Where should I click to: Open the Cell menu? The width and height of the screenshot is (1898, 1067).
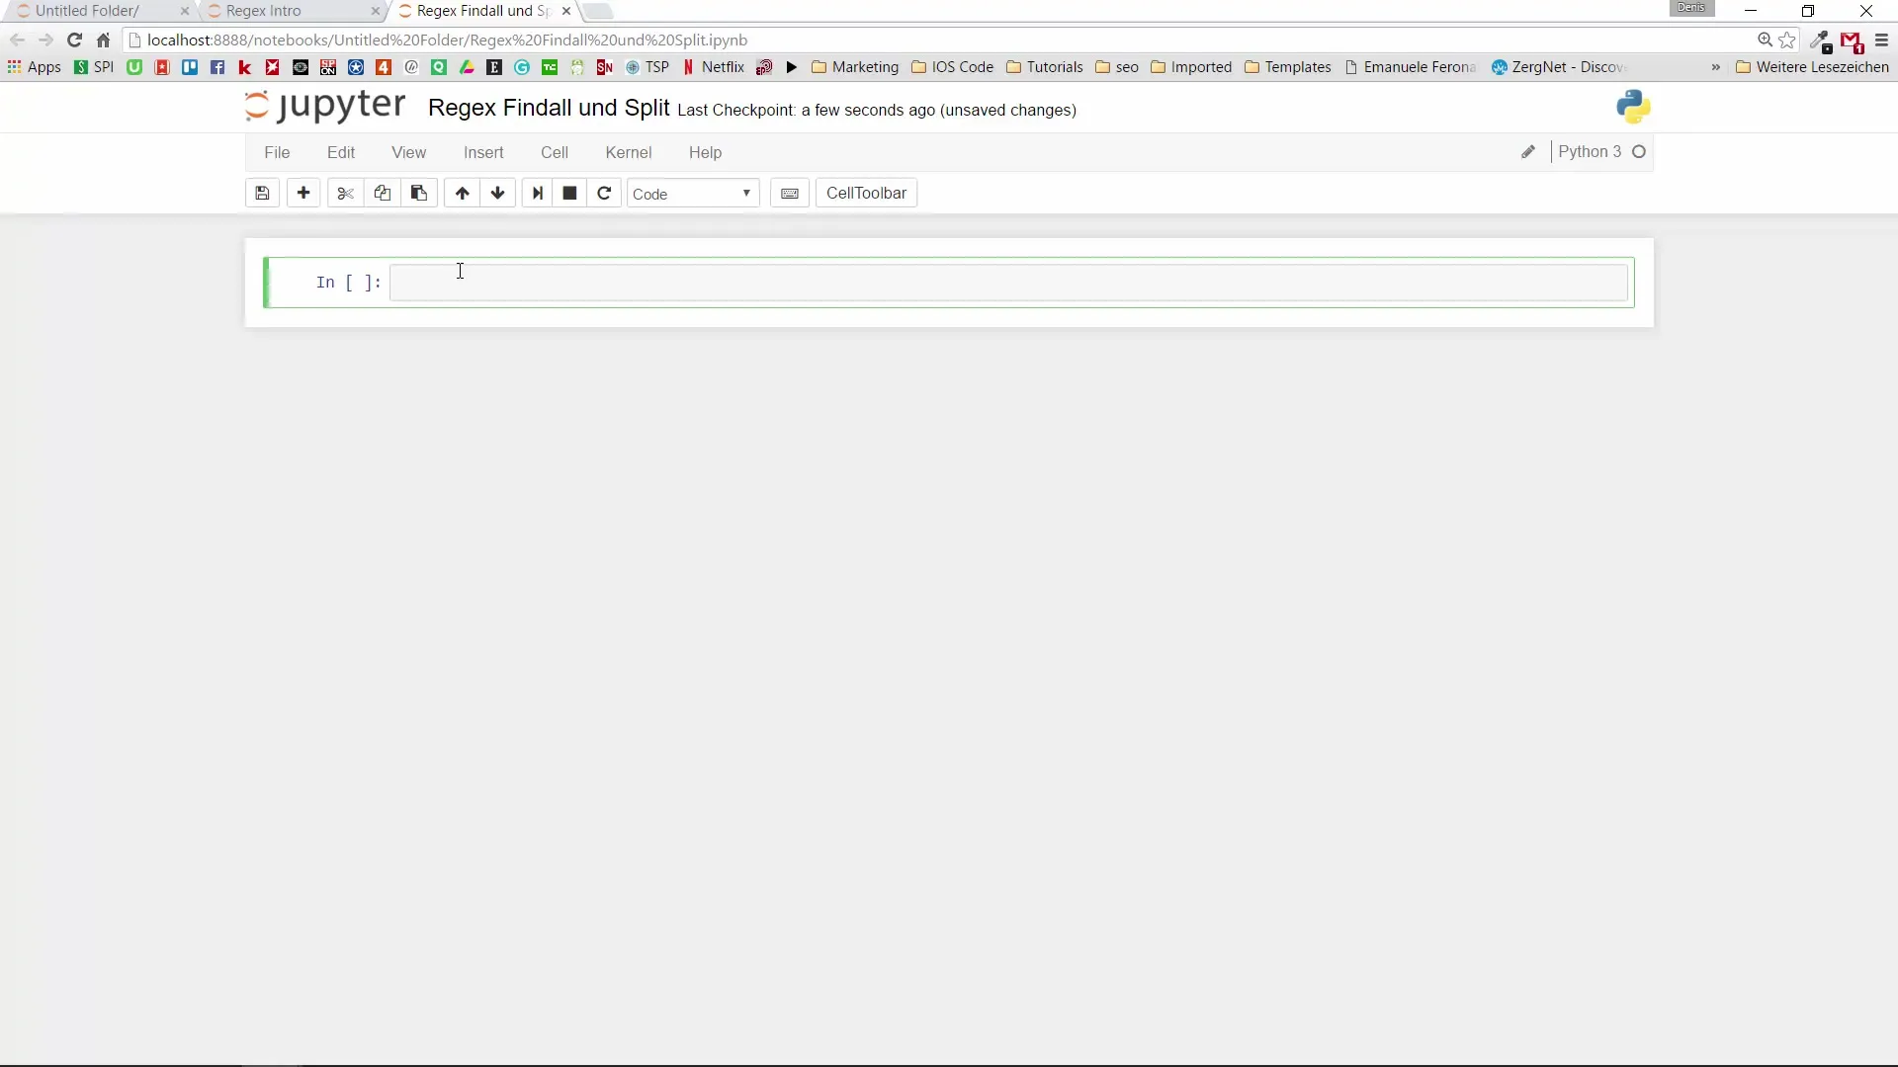pos(555,152)
